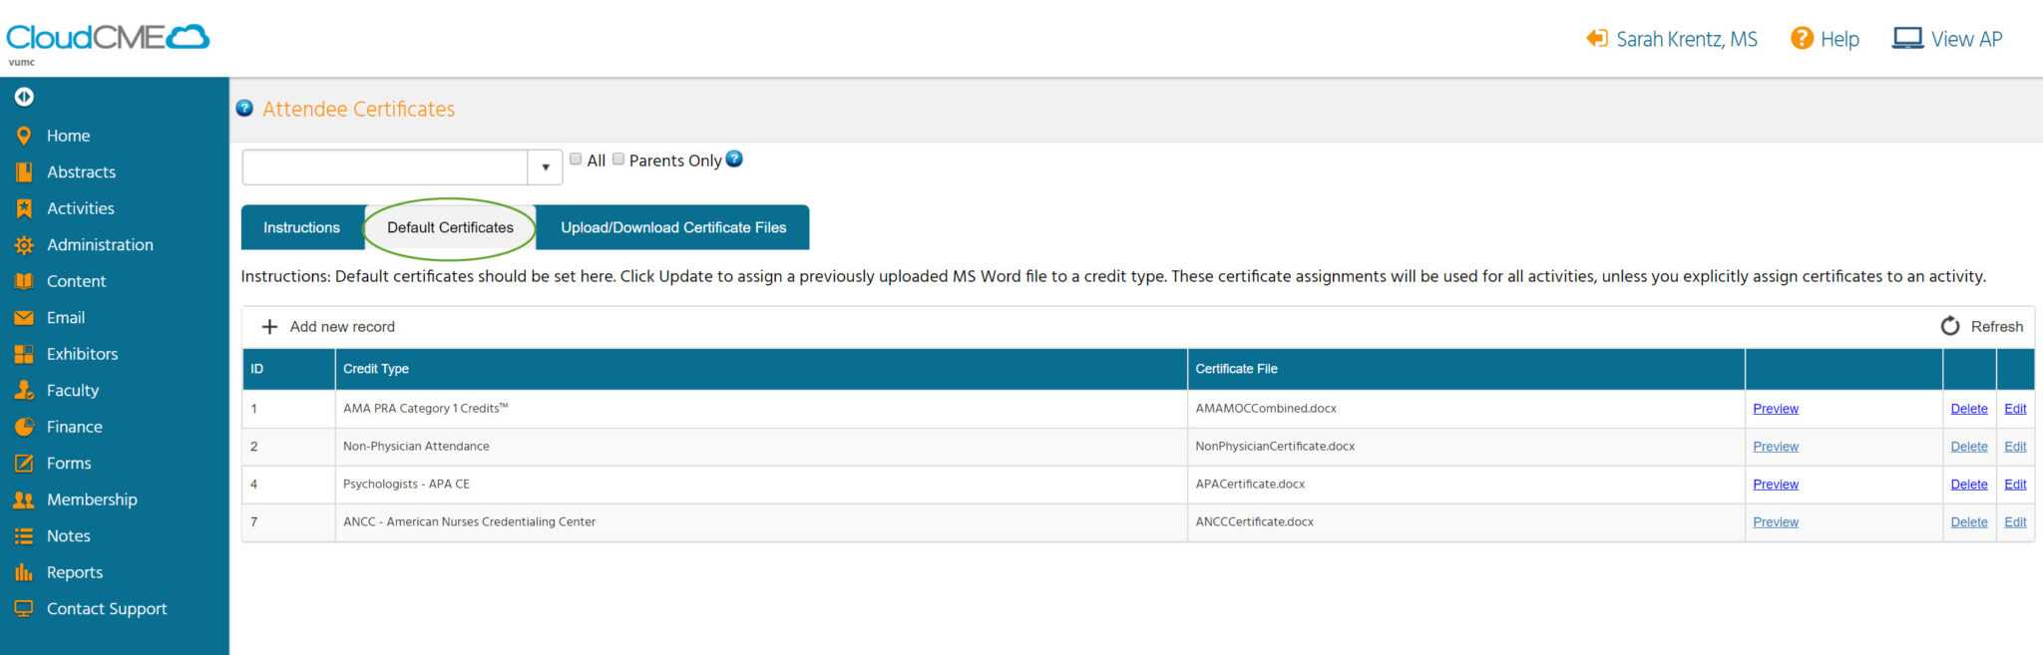This screenshot has width=2043, height=655.
Task: Enable the All checkbox
Action: tap(576, 158)
